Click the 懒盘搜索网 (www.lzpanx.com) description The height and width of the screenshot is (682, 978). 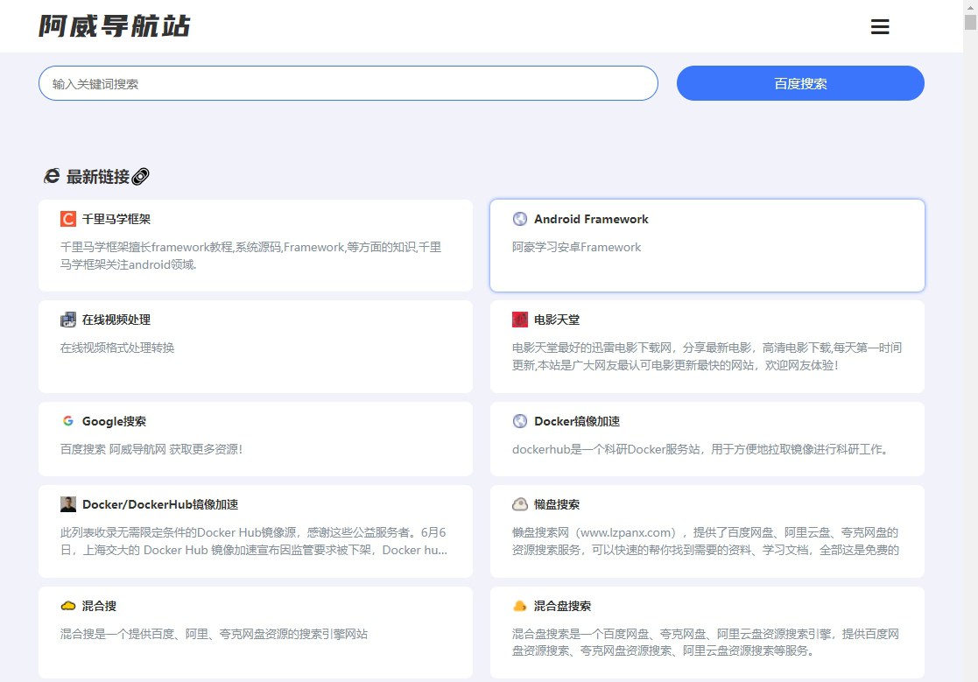click(706, 541)
